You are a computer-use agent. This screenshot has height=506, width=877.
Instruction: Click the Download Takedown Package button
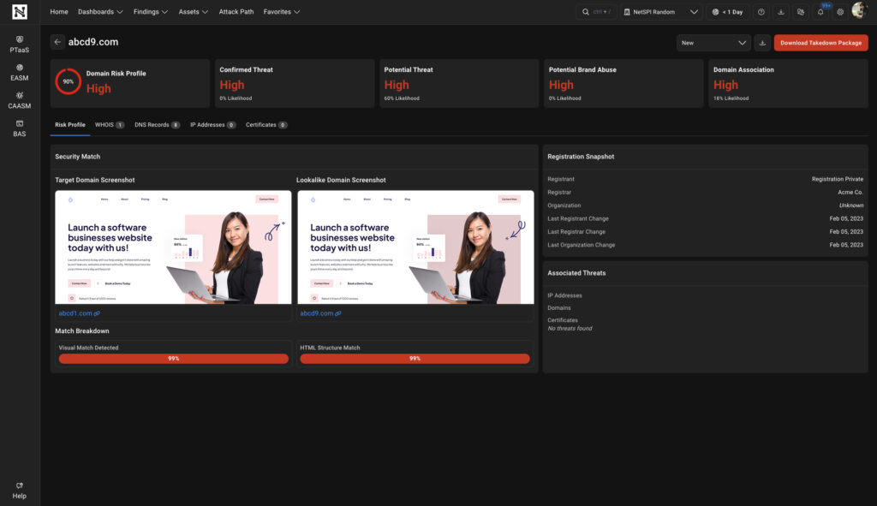(x=820, y=43)
